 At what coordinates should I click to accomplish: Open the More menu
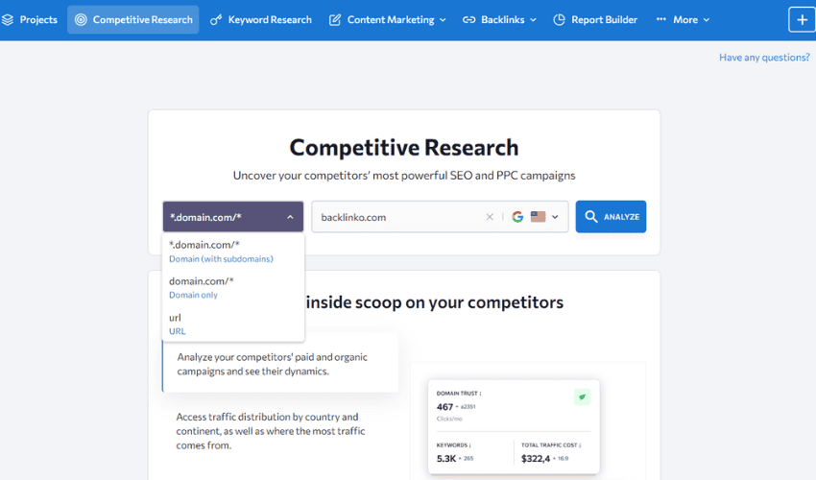(x=683, y=20)
